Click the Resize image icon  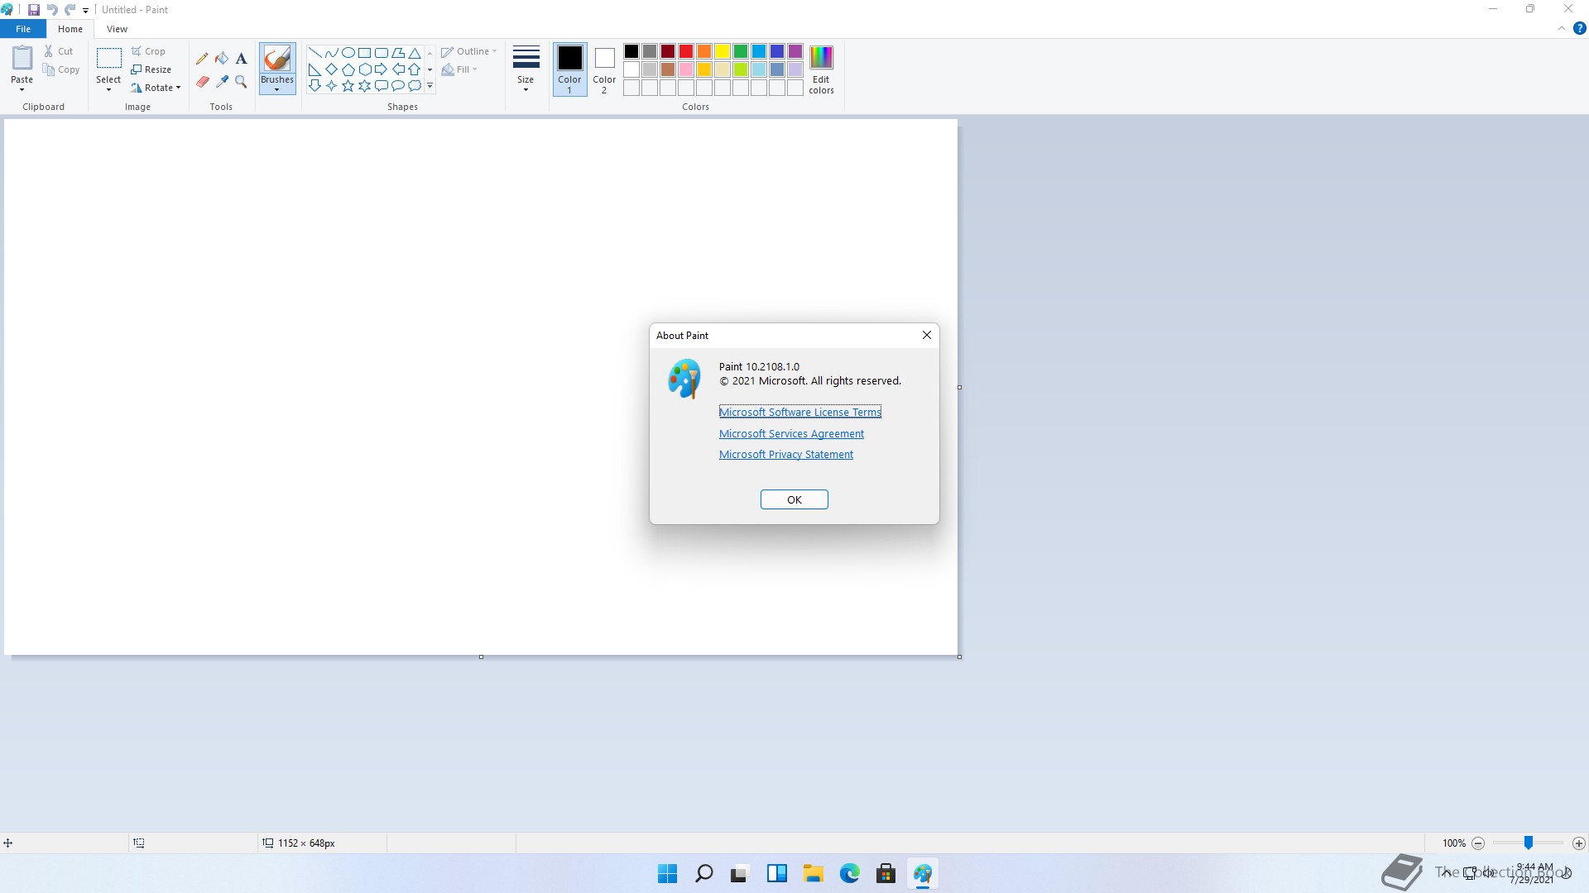[137, 69]
